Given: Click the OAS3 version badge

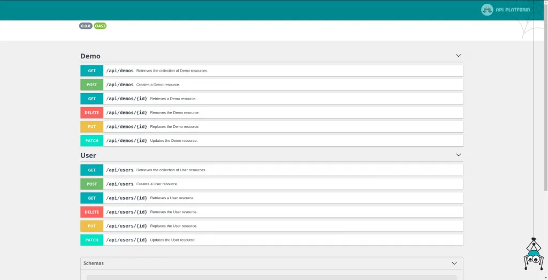Looking at the screenshot, I should 100,26.
